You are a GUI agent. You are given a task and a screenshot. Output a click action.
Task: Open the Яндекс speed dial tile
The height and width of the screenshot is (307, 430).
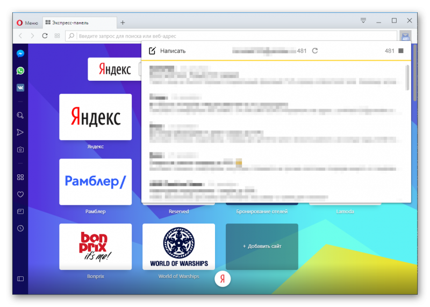coord(96,117)
